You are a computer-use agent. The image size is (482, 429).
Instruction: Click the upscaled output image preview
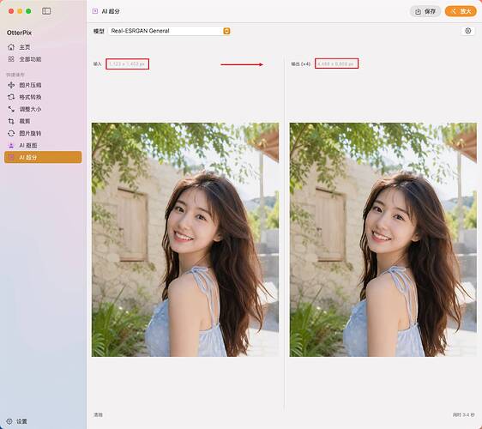(383, 240)
